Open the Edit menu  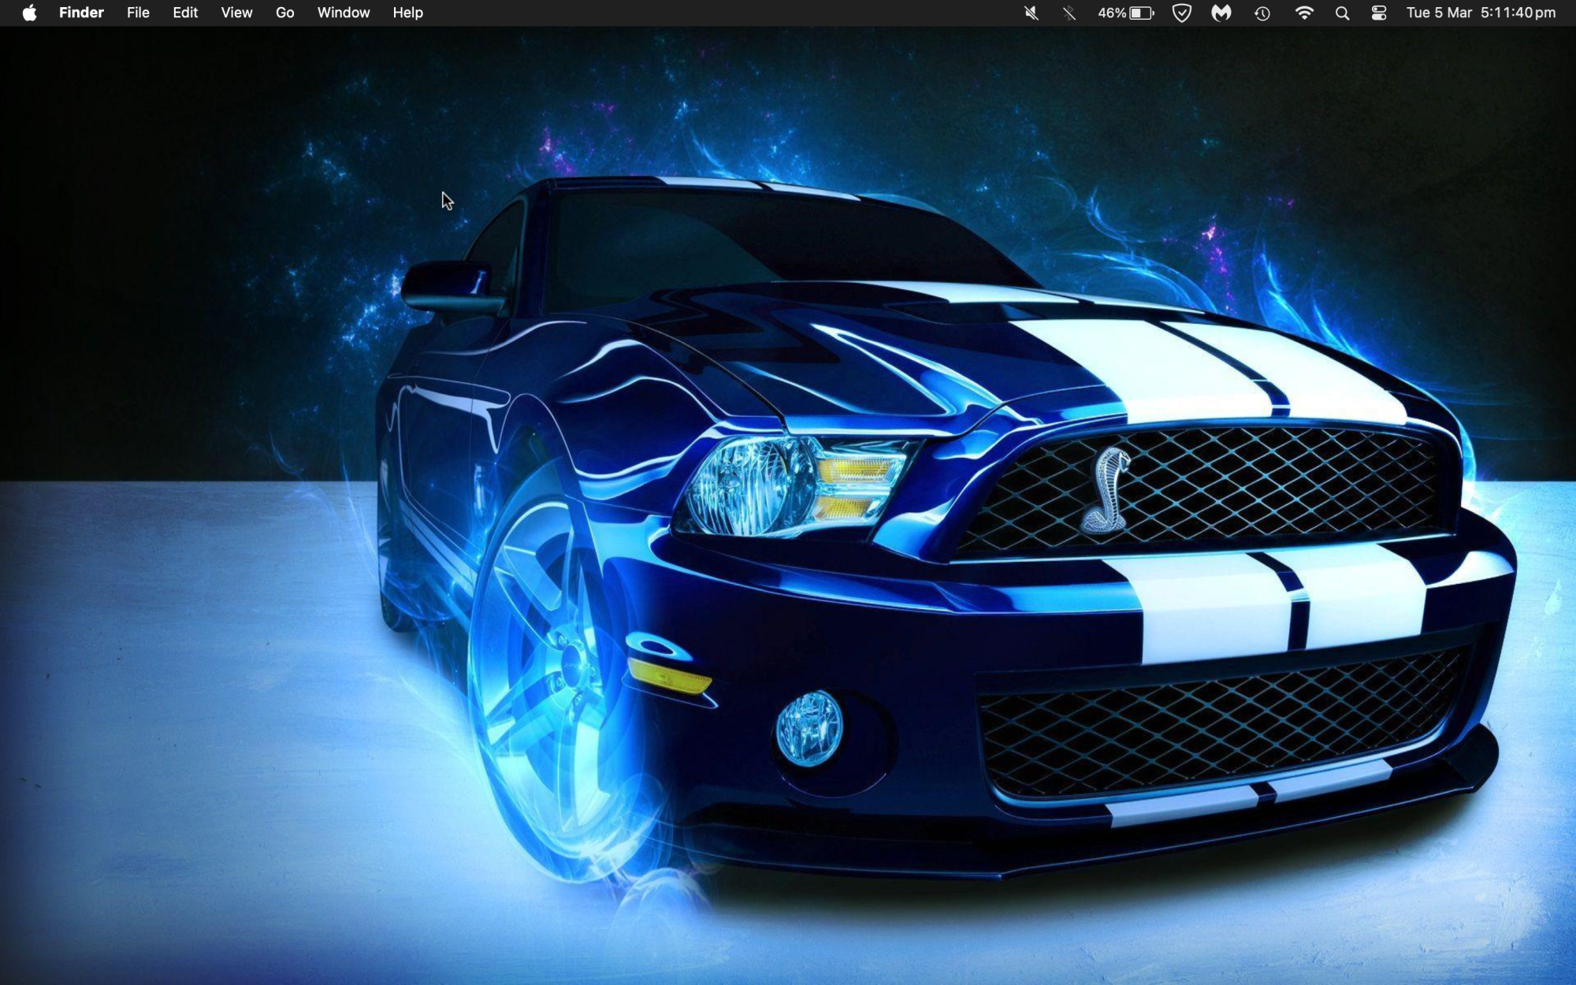point(185,13)
